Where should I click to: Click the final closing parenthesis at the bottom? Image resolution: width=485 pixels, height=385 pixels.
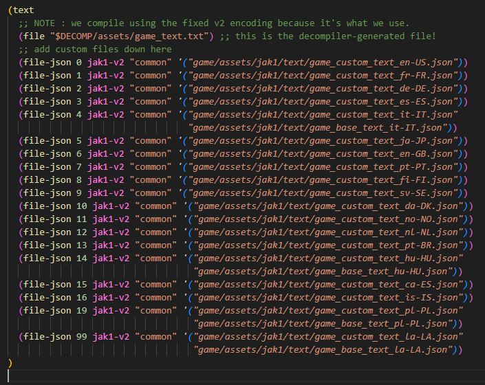10,363
